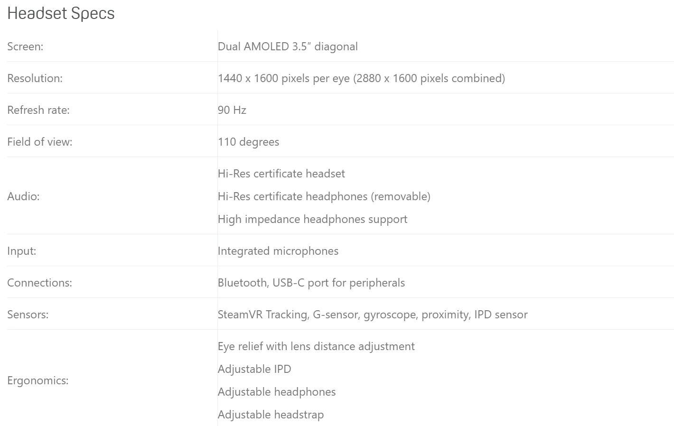This screenshot has width=674, height=426.
Task: Select the 90 Hz value
Action: (232, 110)
